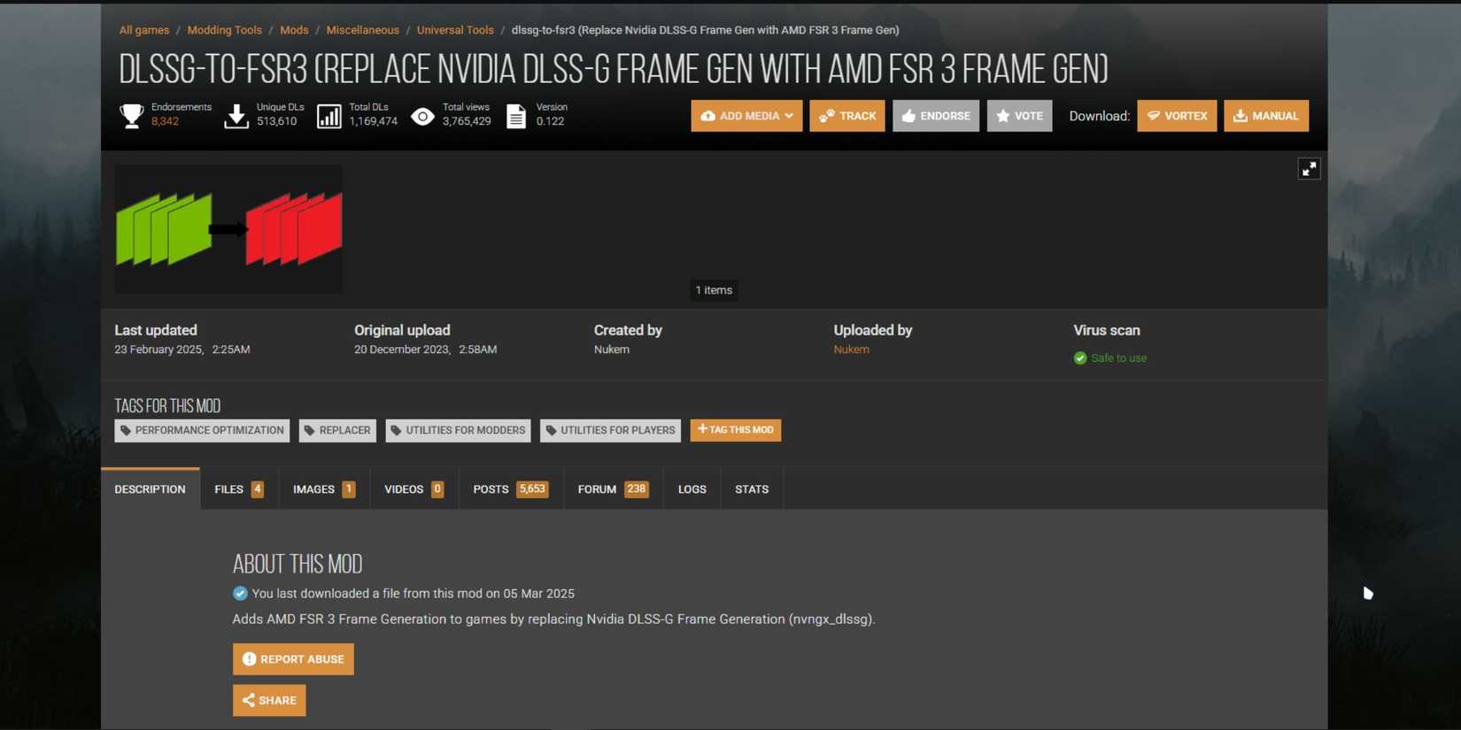Click the Performance Optimization tag
This screenshot has height=730, width=1461.
point(202,431)
